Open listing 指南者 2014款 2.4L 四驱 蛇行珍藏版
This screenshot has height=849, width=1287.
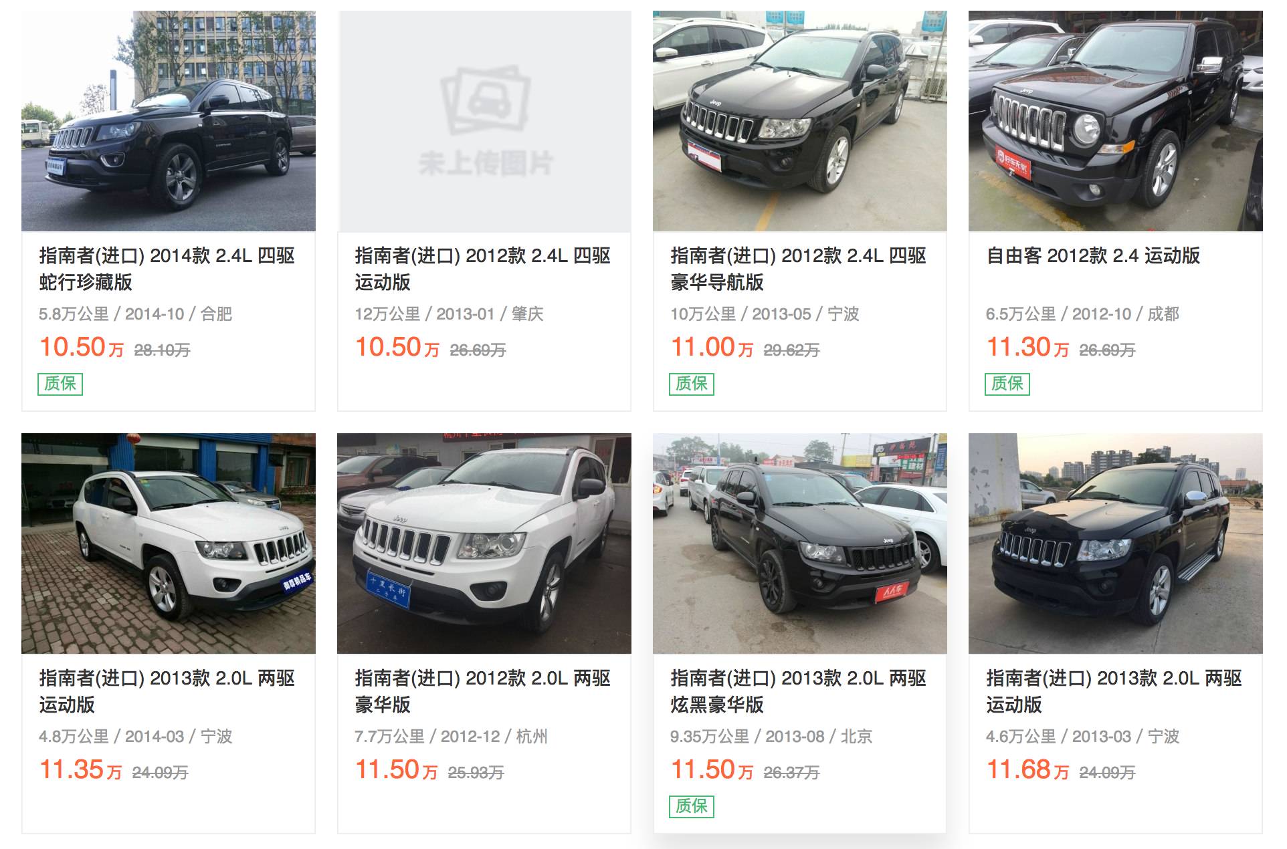(x=167, y=269)
